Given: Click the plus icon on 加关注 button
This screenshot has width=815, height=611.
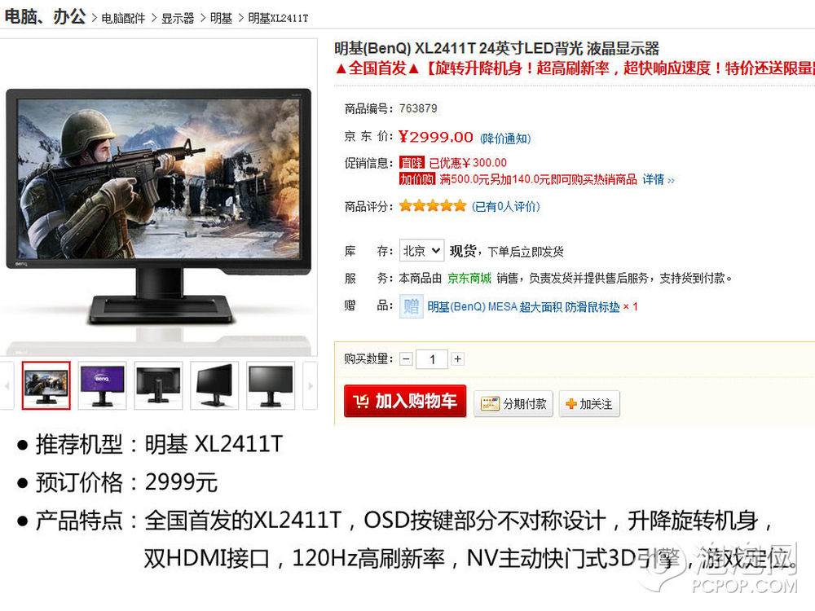Looking at the screenshot, I should pos(571,404).
